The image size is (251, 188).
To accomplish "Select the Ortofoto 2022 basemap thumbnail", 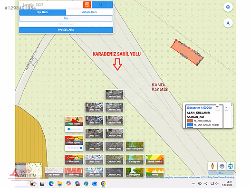I will pos(114,107).
